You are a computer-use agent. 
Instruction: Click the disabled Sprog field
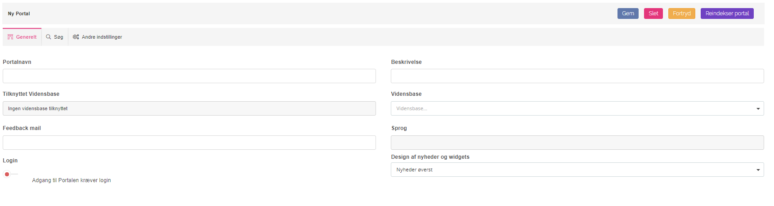(x=577, y=143)
